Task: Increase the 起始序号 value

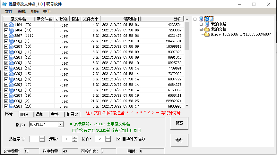Action: (42, 137)
